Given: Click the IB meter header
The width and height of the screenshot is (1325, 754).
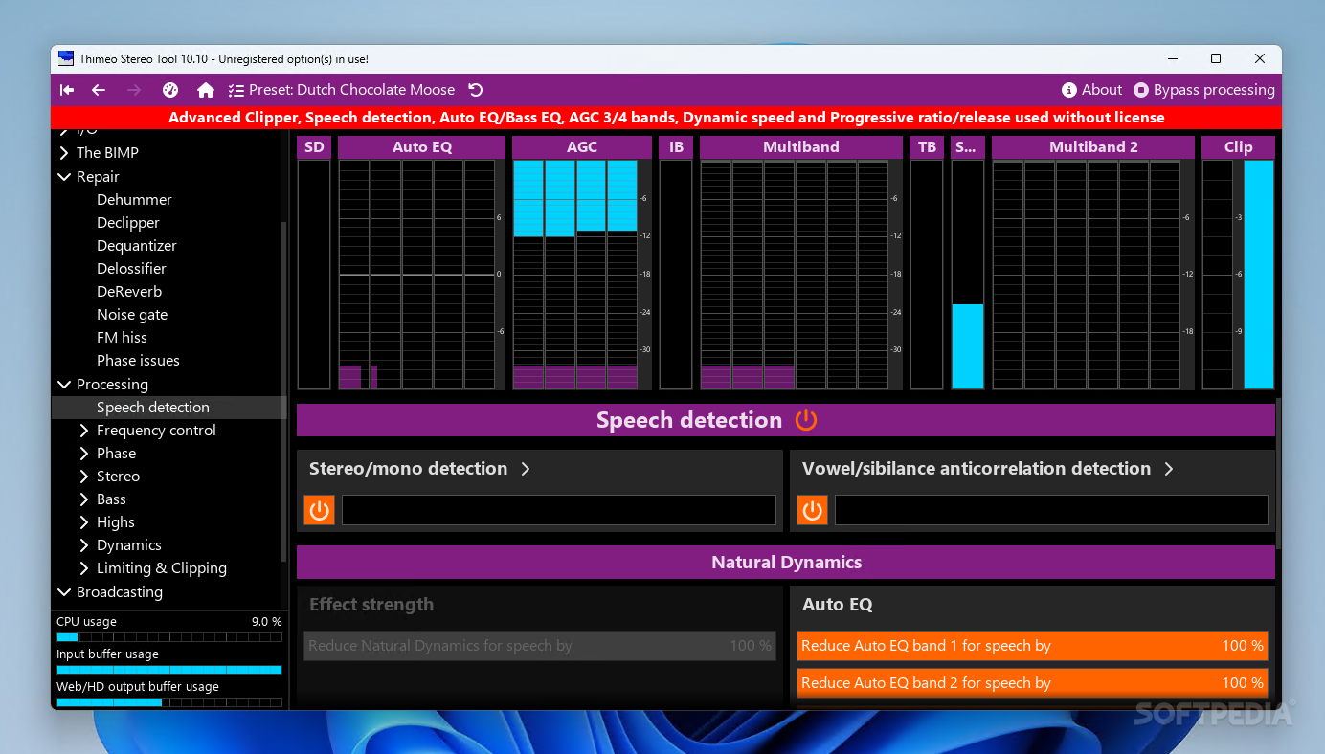Looking at the screenshot, I should tap(676, 147).
